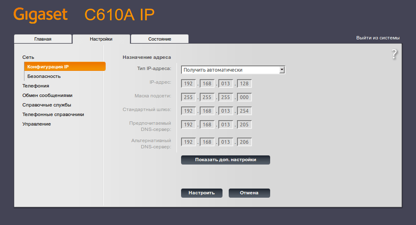This screenshot has width=416, height=225.
Task: Click the Настроить button
Action: point(202,193)
